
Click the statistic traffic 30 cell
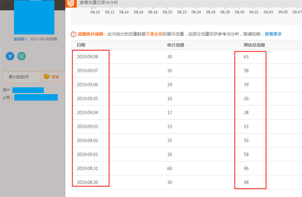coord(169,182)
